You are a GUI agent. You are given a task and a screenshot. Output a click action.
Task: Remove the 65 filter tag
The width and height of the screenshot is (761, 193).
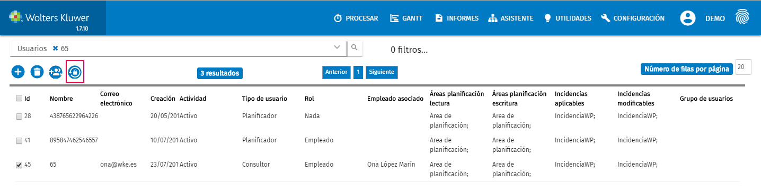coord(55,48)
